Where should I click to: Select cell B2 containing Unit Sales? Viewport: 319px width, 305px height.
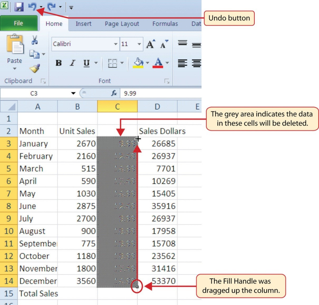tap(77, 131)
